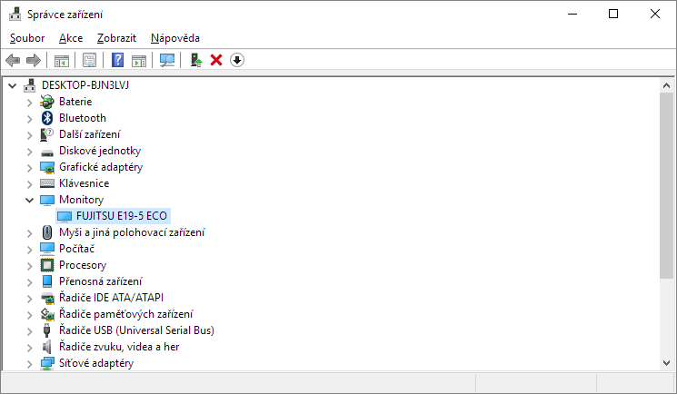Click the Řadiče paměťových zařízení icon
The width and height of the screenshot is (677, 394).
(x=47, y=314)
